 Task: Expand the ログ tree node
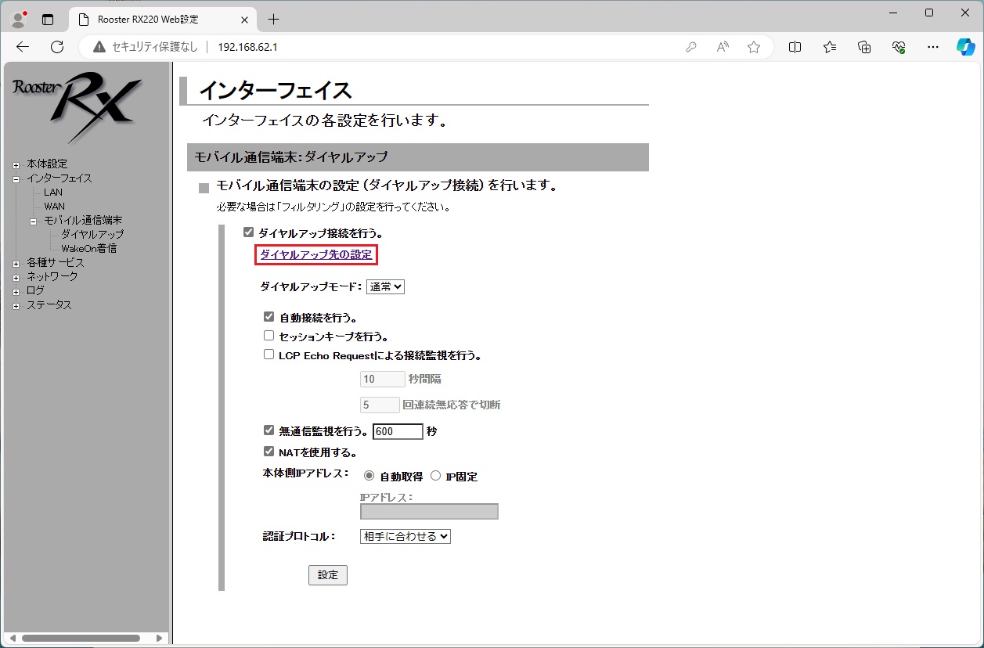pyautogui.click(x=16, y=292)
